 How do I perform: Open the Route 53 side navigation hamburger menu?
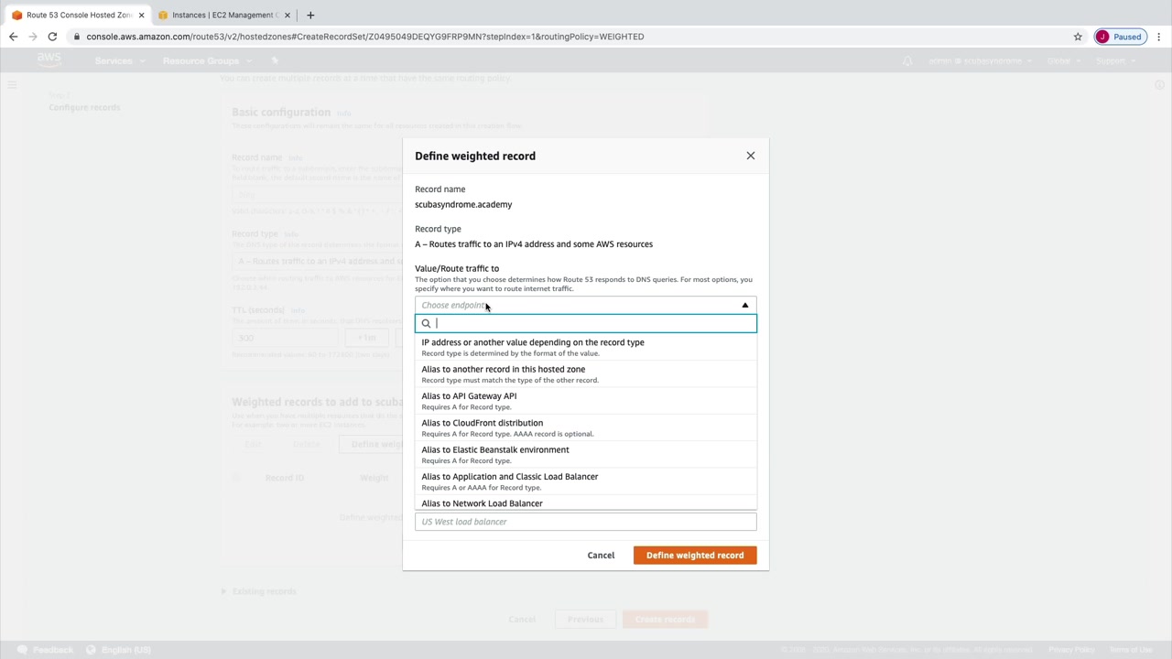click(12, 85)
